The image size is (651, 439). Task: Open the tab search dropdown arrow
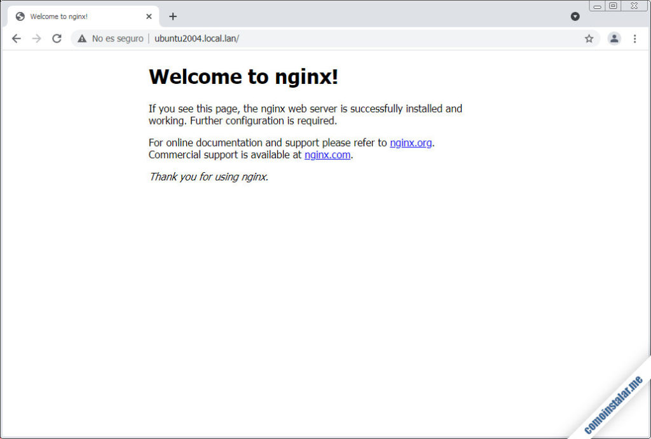coord(575,16)
